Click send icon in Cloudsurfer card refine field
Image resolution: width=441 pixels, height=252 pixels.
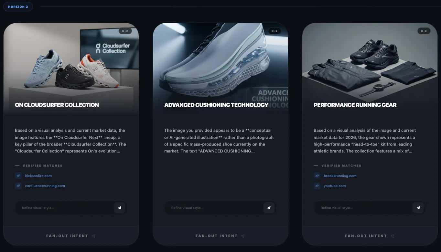pyautogui.click(x=119, y=208)
